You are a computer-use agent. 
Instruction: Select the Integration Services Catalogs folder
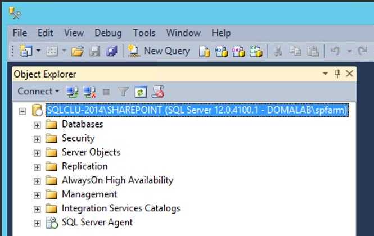(121, 208)
